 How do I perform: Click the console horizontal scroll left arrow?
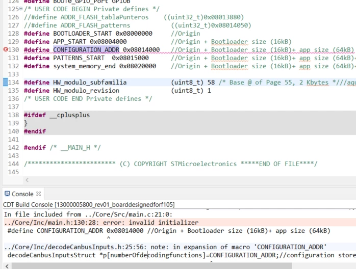pyautogui.click(x=7, y=266)
